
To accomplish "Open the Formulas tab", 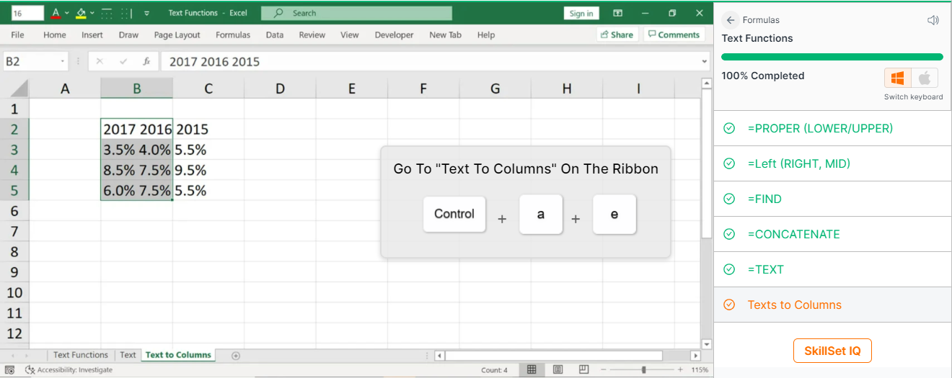I will click(233, 35).
